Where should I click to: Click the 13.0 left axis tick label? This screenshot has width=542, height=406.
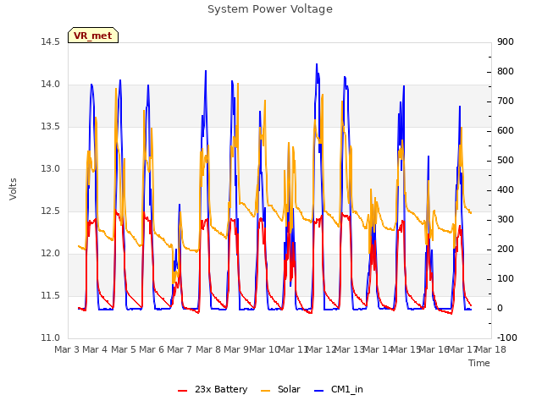(50, 169)
